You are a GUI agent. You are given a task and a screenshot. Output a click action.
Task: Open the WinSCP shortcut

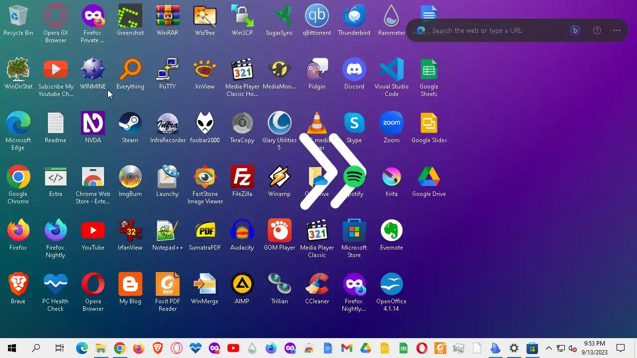242,21
